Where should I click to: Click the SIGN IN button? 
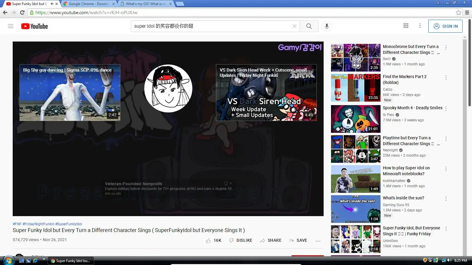445,26
